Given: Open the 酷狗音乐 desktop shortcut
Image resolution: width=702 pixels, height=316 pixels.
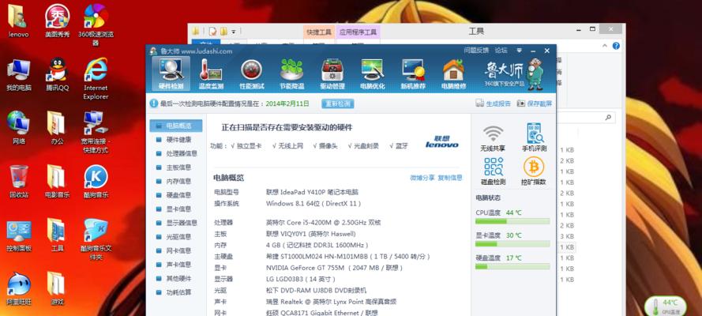Looking at the screenshot, I should click(x=96, y=182).
